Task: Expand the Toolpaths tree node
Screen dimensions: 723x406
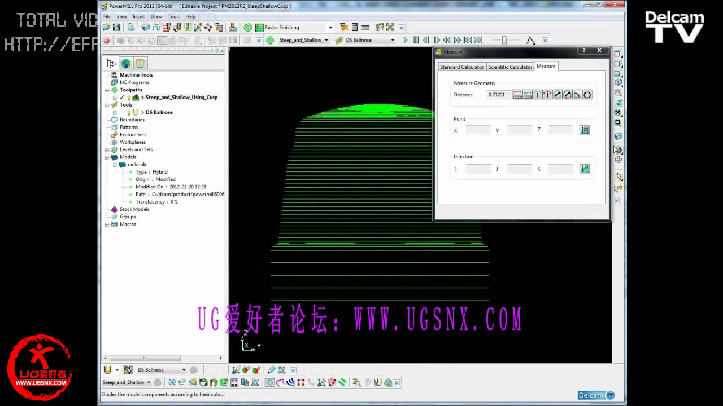Action: click(107, 90)
